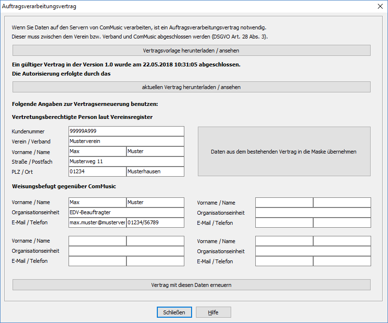Click empty Telefon field, upper right block

pyautogui.click(x=342, y=222)
